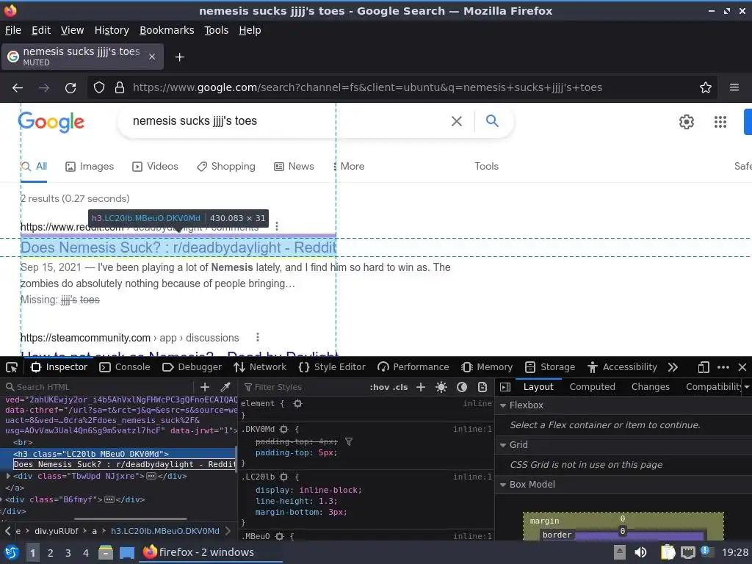
Task: Highlight elements matching .DKV0Md selector
Action: [x=284, y=429]
